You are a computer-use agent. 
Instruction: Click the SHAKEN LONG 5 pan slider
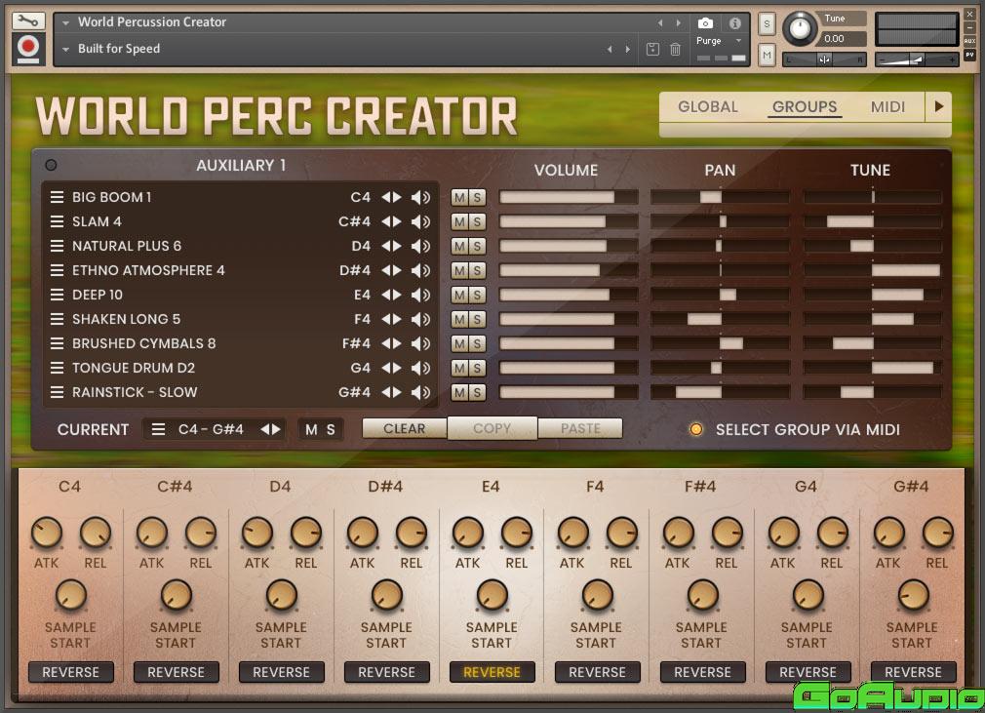tap(720, 319)
